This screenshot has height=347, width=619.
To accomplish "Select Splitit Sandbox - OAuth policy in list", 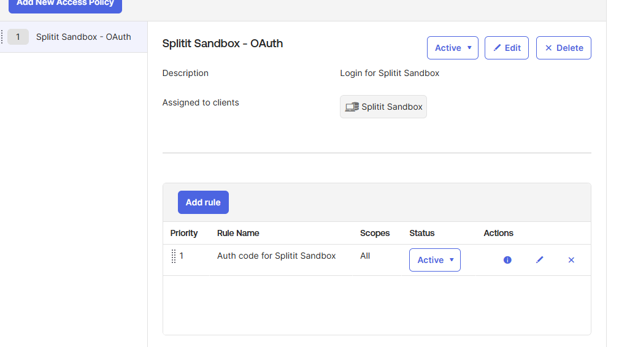I will click(x=74, y=37).
